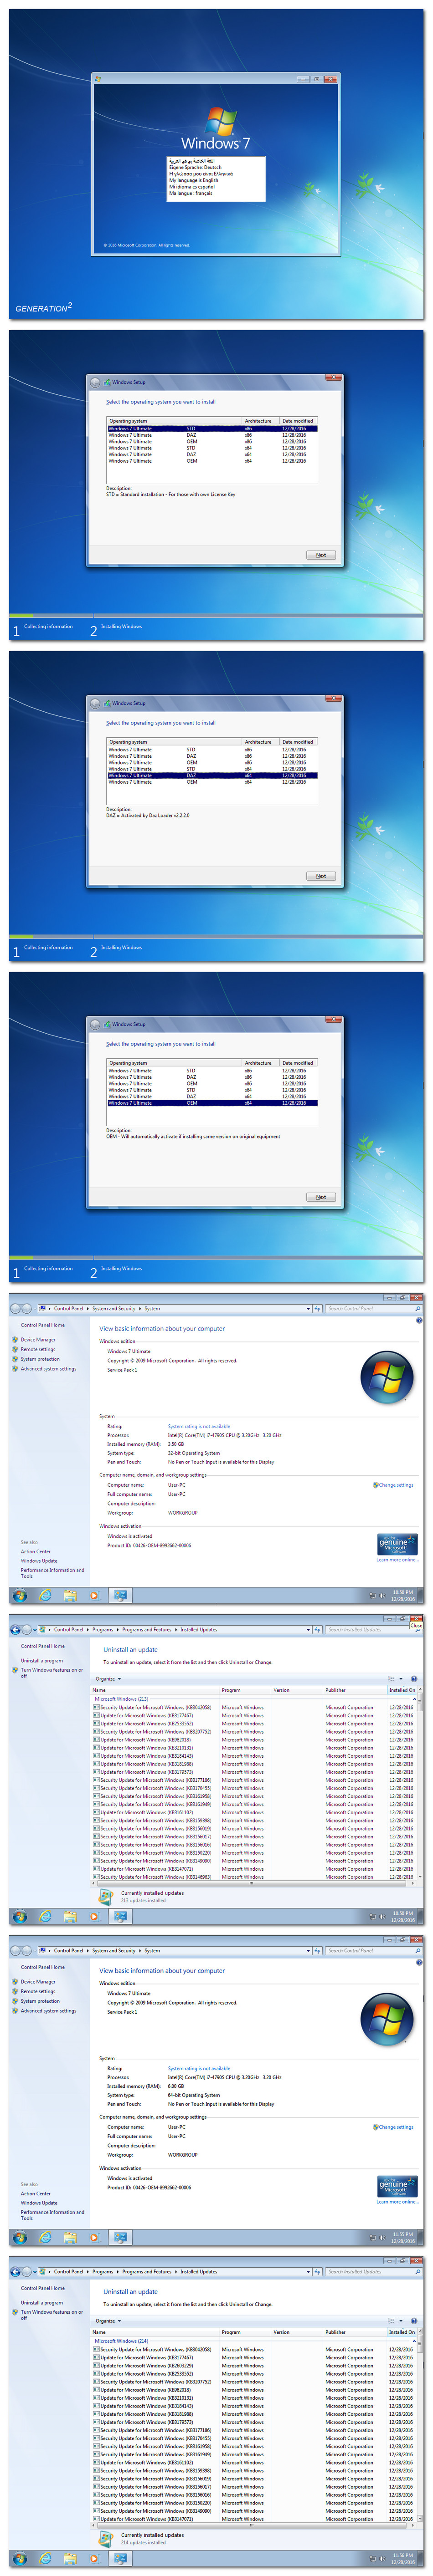Click 'Control Panel Home' in the 213-update window
This screenshot has height=2576, width=433.
pyautogui.click(x=43, y=1646)
